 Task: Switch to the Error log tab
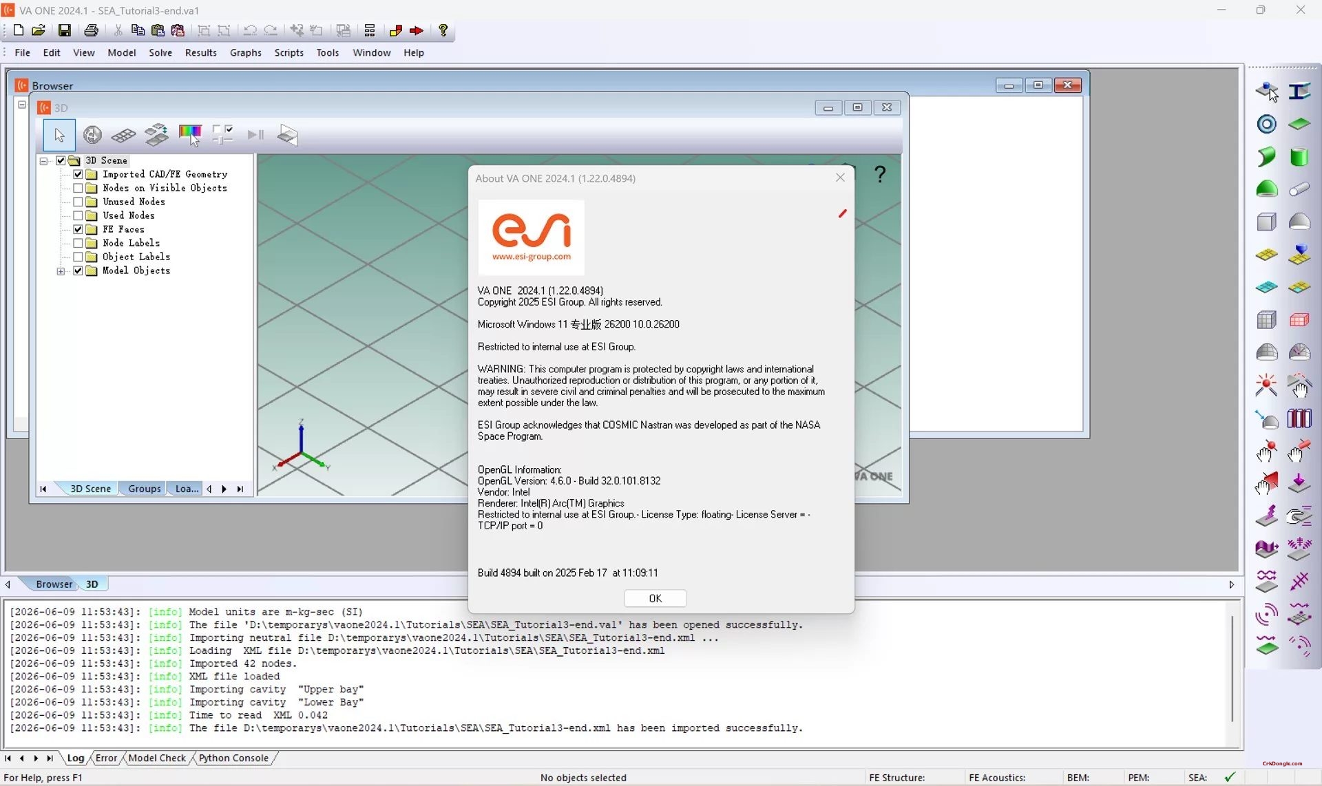[x=106, y=758]
